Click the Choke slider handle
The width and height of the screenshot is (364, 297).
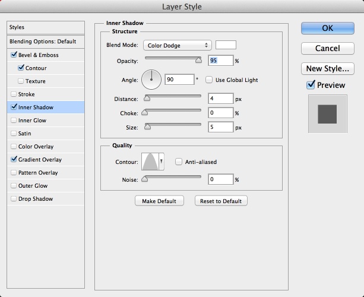[x=145, y=112]
